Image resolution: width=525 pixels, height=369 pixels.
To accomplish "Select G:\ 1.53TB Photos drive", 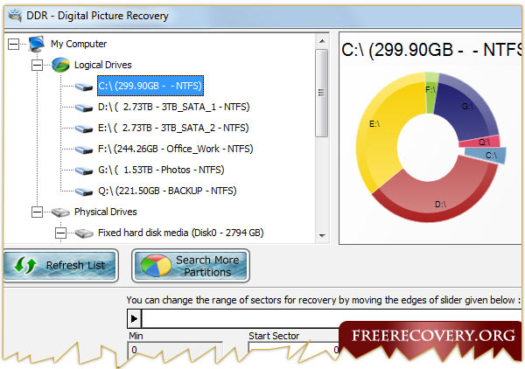I will click(161, 170).
